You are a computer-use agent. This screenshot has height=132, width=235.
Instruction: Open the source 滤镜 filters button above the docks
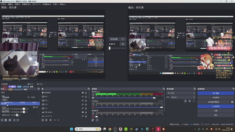point(40,84)
